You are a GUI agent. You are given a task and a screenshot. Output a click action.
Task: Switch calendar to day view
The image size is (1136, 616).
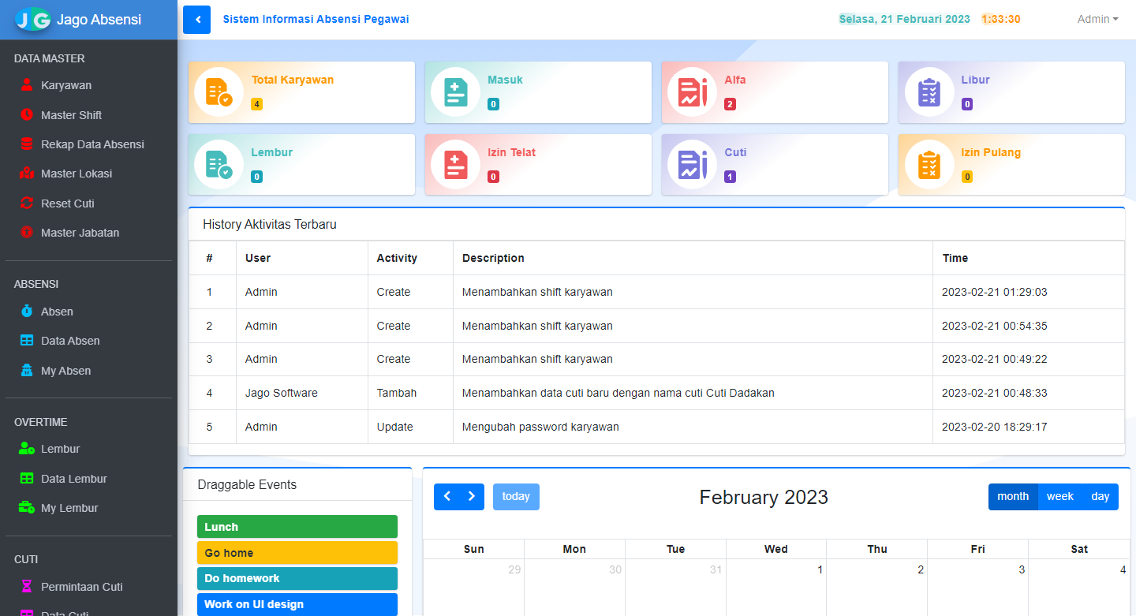[1100, 497]
